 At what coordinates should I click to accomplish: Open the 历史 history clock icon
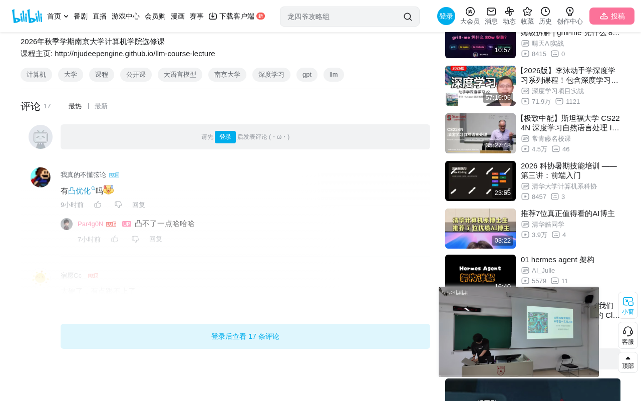[545, 16]
